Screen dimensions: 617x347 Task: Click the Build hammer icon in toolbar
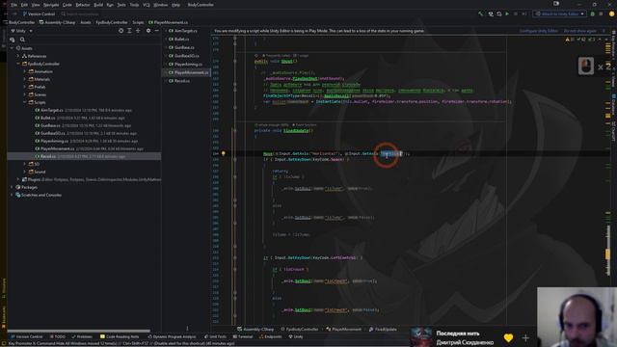tap(480, 13)
